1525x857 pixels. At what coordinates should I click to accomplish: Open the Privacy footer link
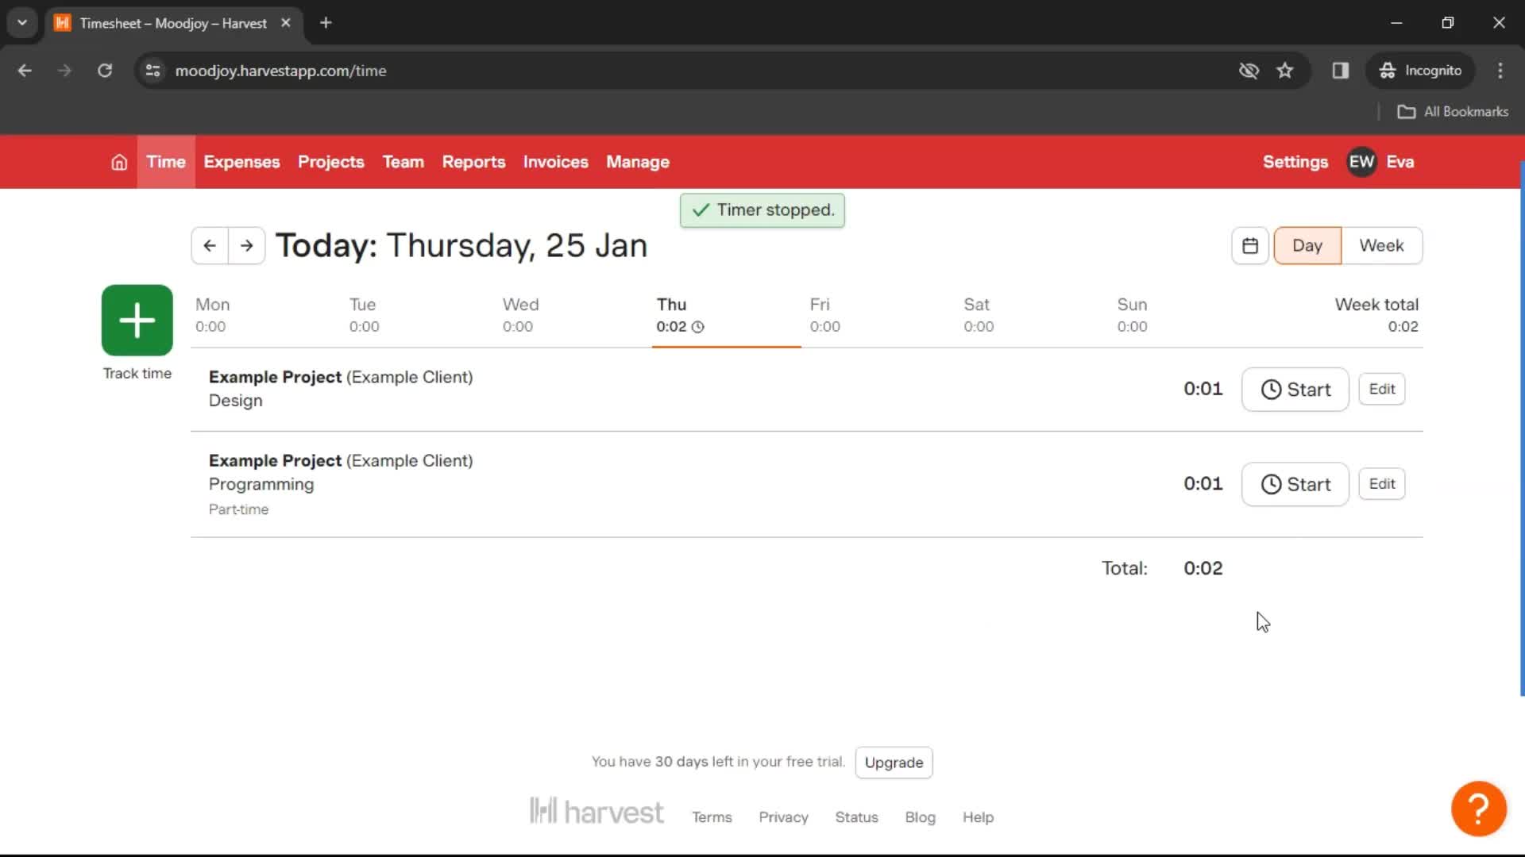point(783,817)
